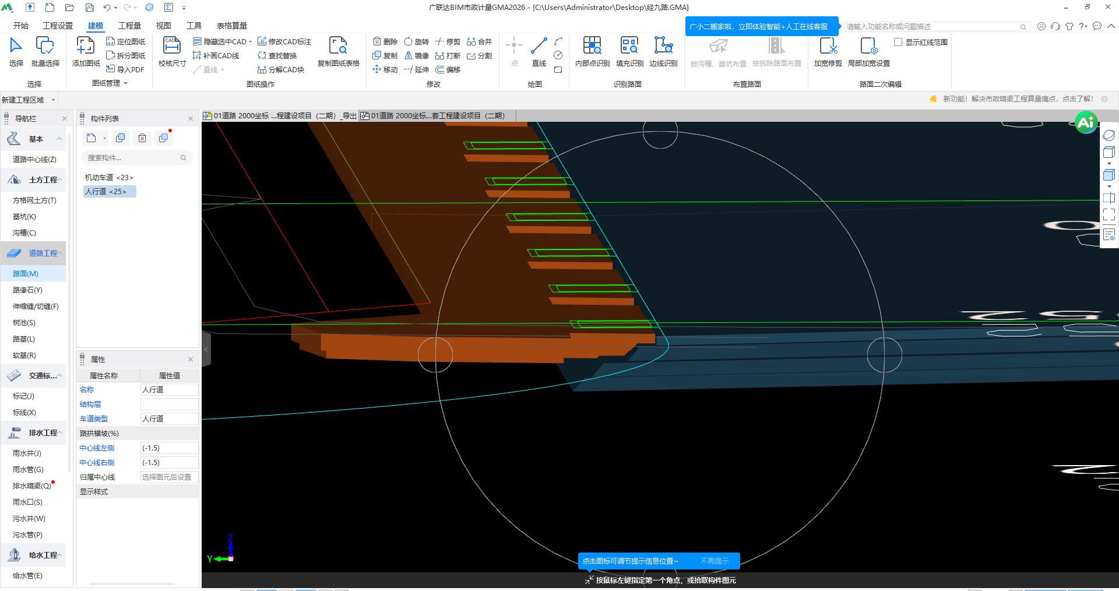This screenshot has width=1119, height=591.
Task: Expand the 新建工程区域 dropdown
Action: tap(53, 100)
